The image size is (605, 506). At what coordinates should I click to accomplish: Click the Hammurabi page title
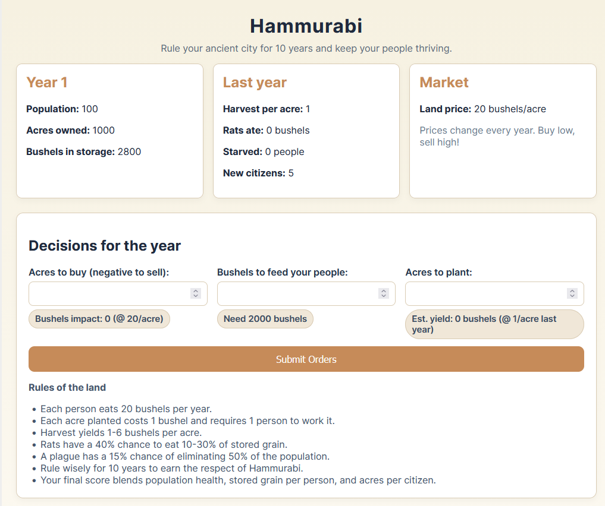(x=306, y=26)
